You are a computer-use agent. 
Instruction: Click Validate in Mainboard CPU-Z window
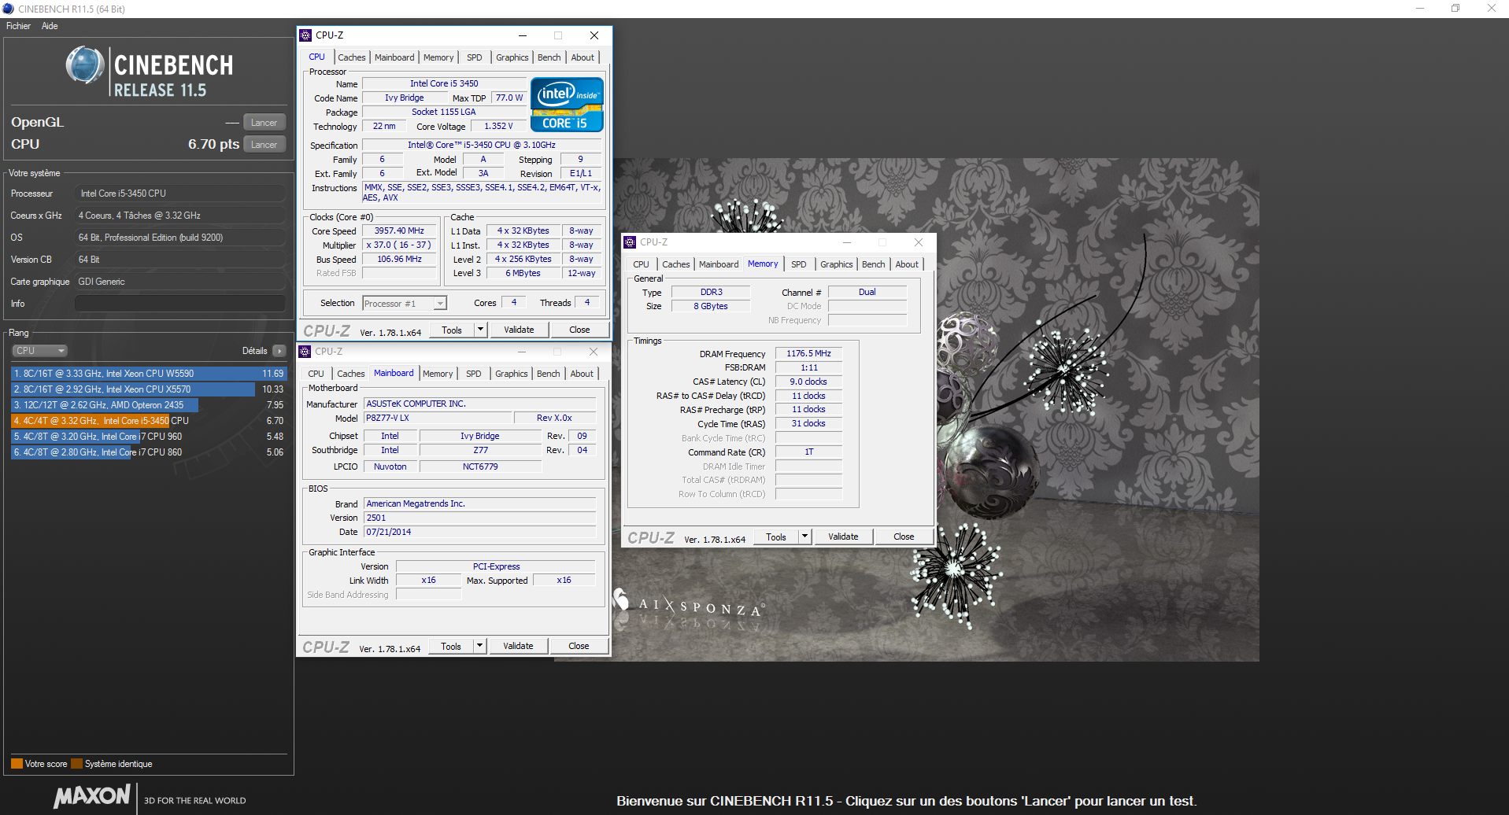click(518, 646)
